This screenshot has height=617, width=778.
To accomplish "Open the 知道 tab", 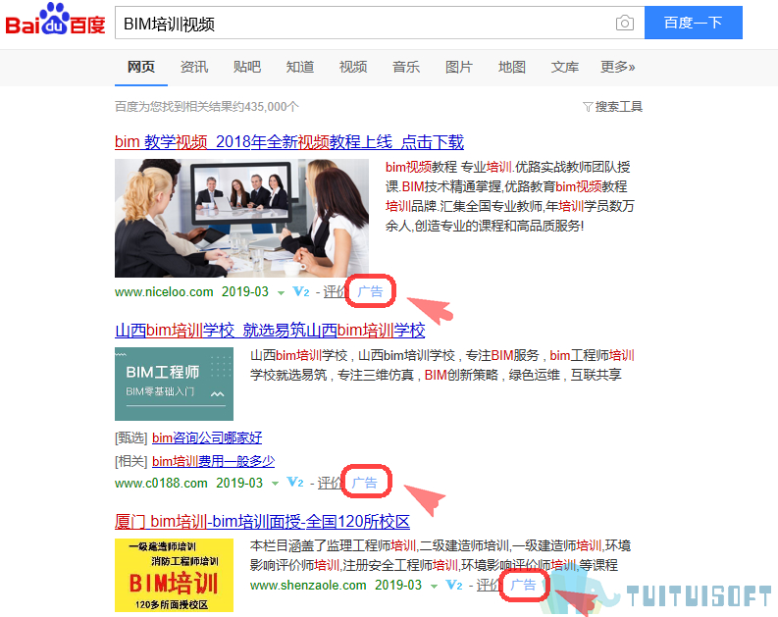I will click(300, 67).
